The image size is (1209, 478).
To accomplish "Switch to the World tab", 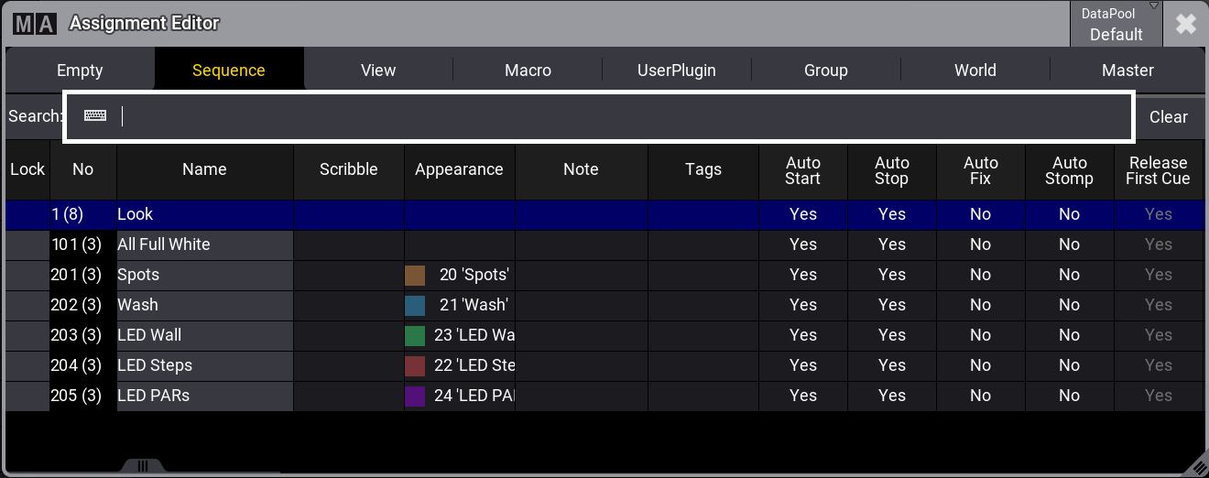I will click(x=975, y=71).
